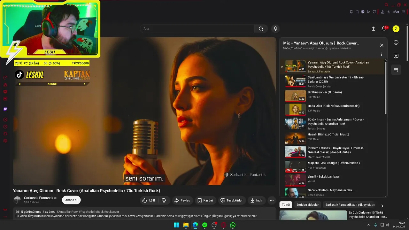Start voice search with the microphone icon
The height and width of the screenshot is (230, 409).
point(275,29)
